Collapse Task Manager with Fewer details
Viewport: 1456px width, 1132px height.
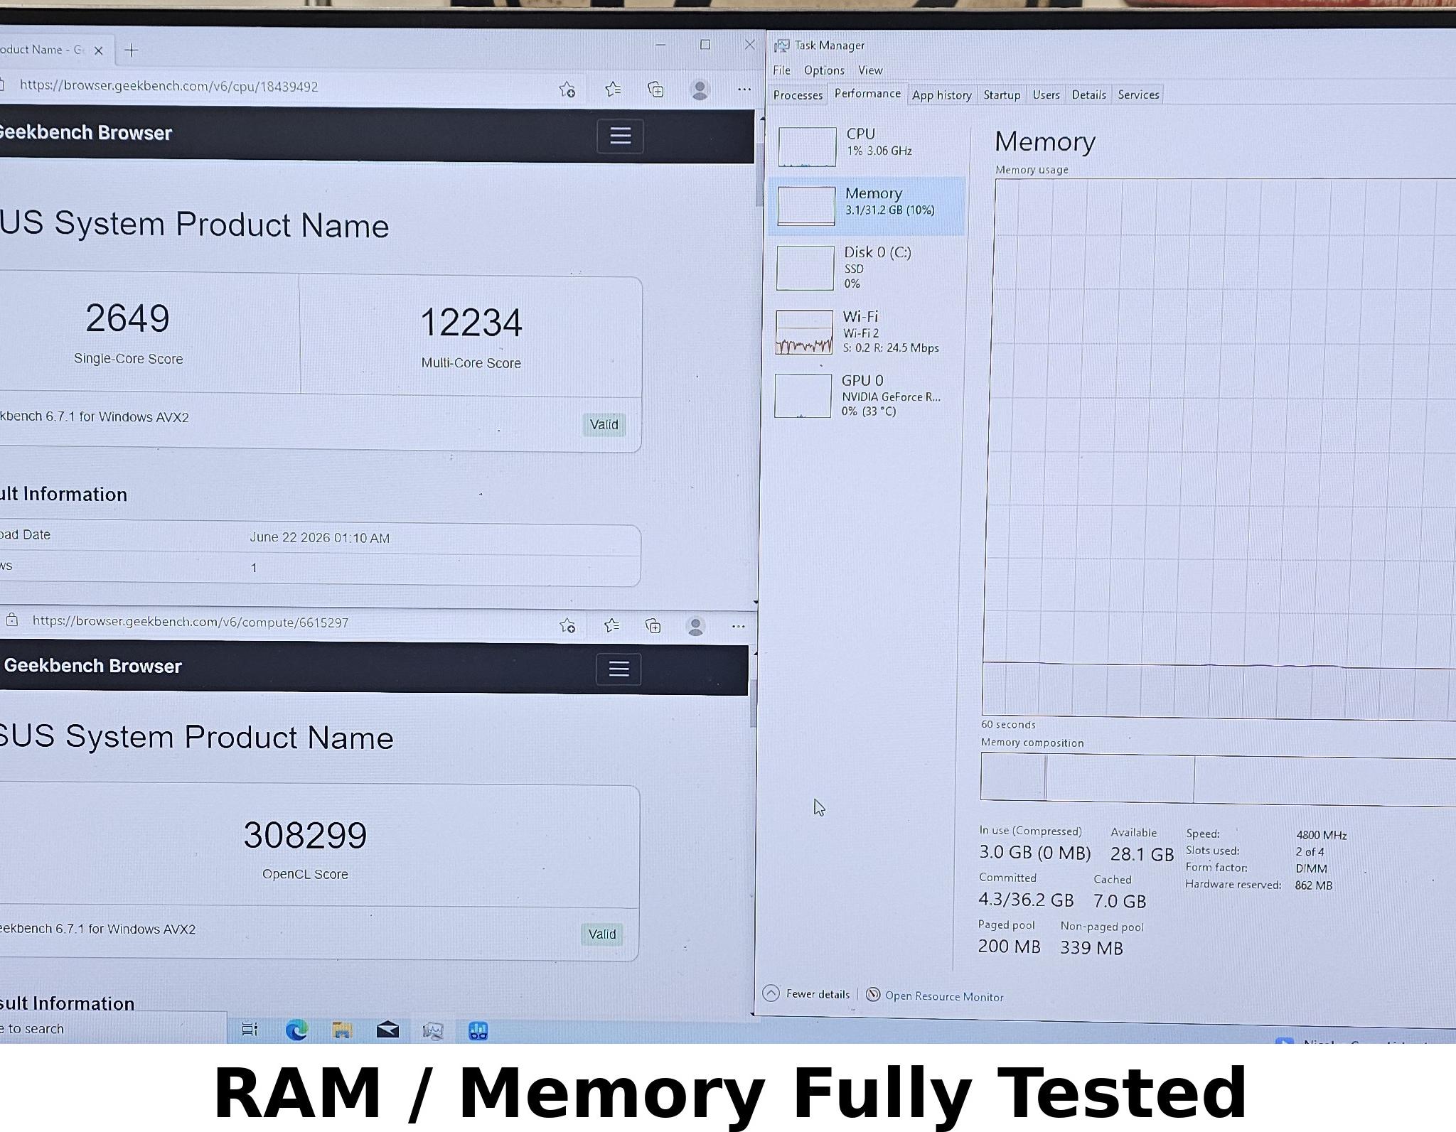(x=806, y=993)
